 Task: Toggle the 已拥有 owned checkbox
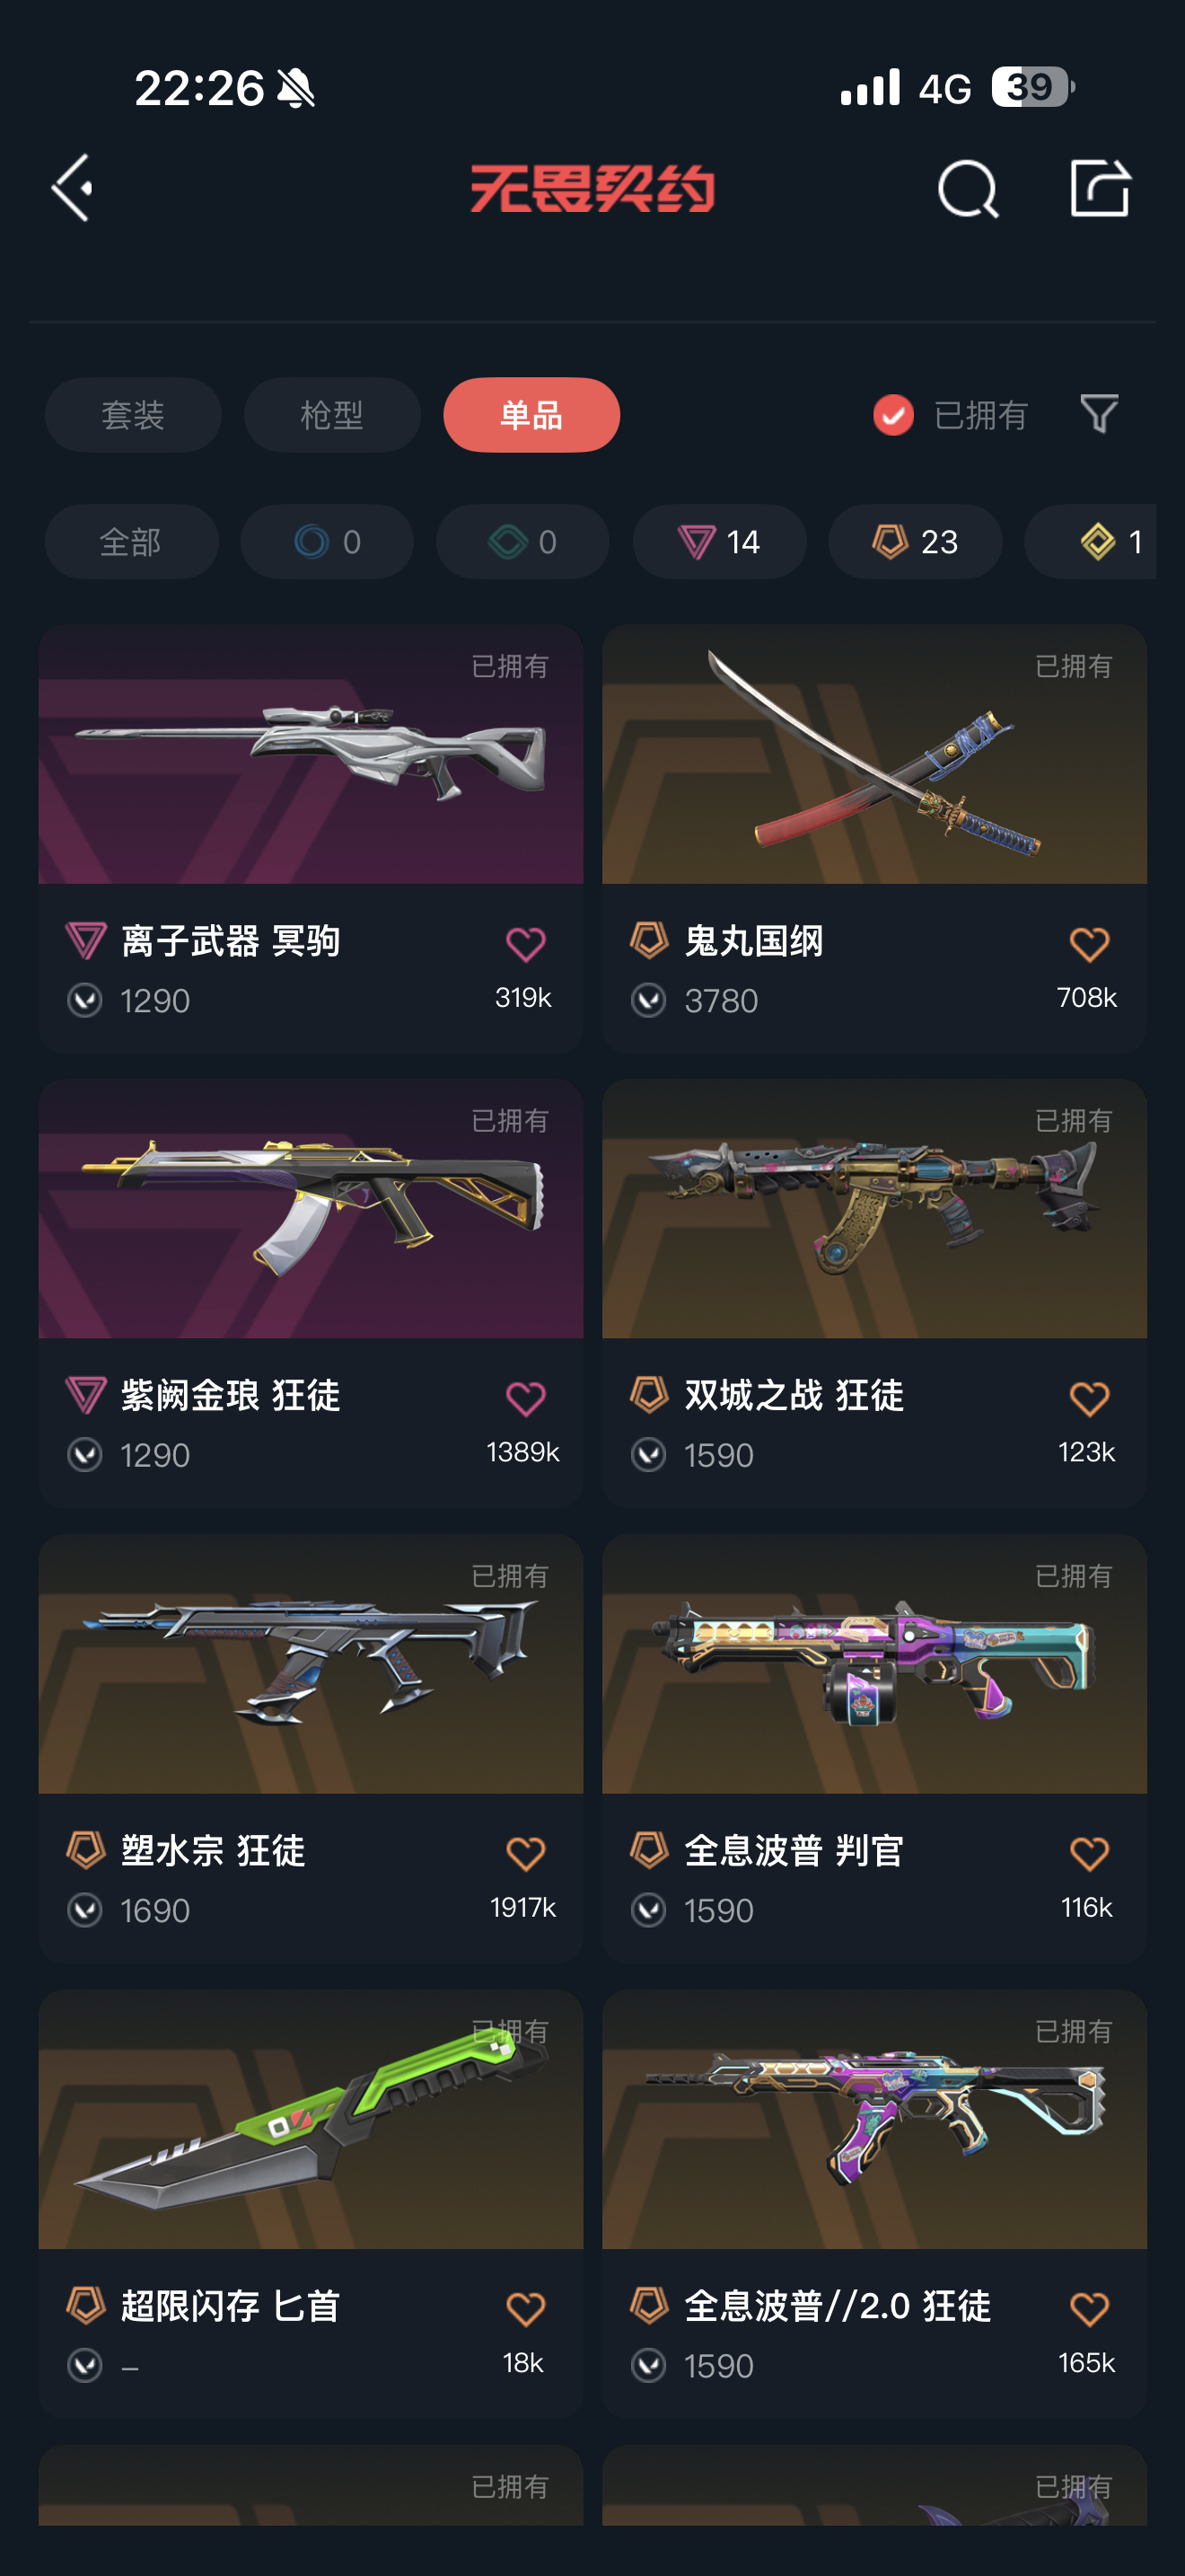pos(892,415)
